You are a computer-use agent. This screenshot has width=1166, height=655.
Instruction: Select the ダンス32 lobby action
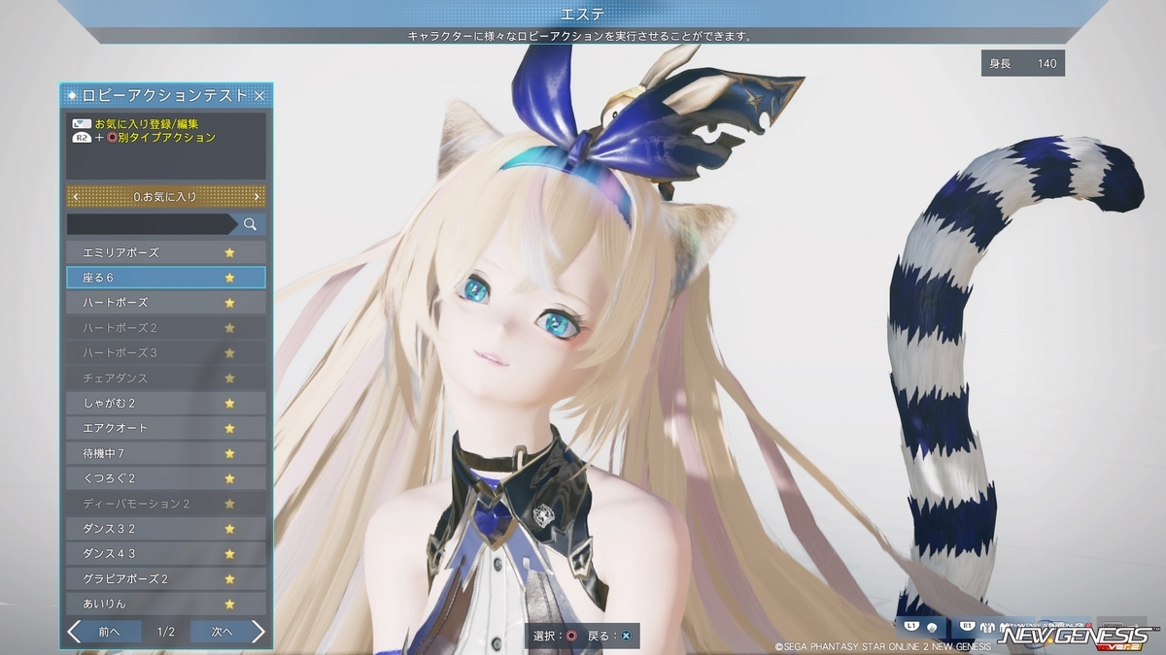pos(166,530)
